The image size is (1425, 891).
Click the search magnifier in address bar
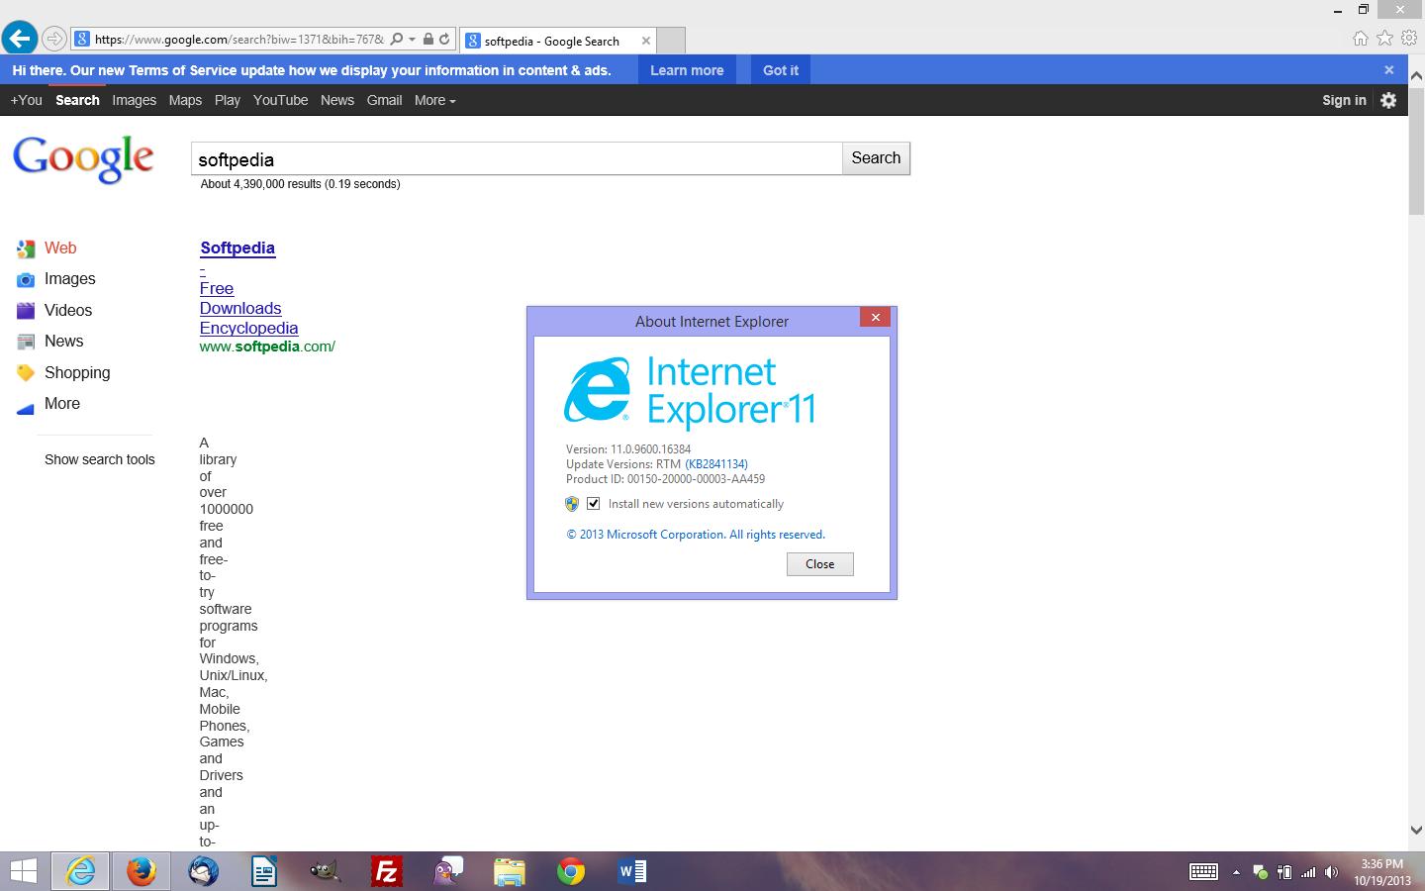click(x=397, y=40)
